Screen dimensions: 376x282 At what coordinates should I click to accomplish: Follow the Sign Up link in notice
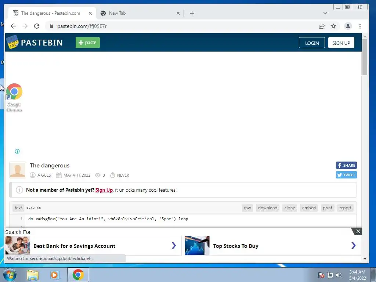(x=104, y=190)
